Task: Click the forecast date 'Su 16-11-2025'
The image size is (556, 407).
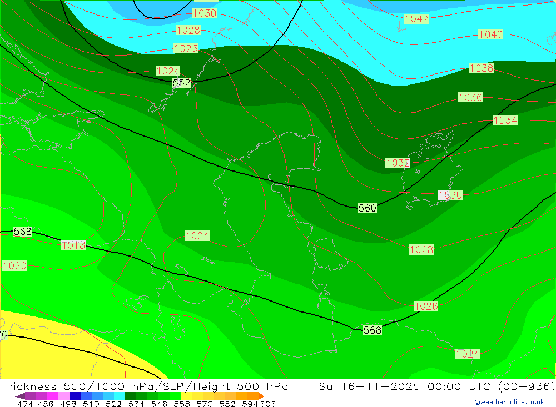Action: tap(370, 386)
